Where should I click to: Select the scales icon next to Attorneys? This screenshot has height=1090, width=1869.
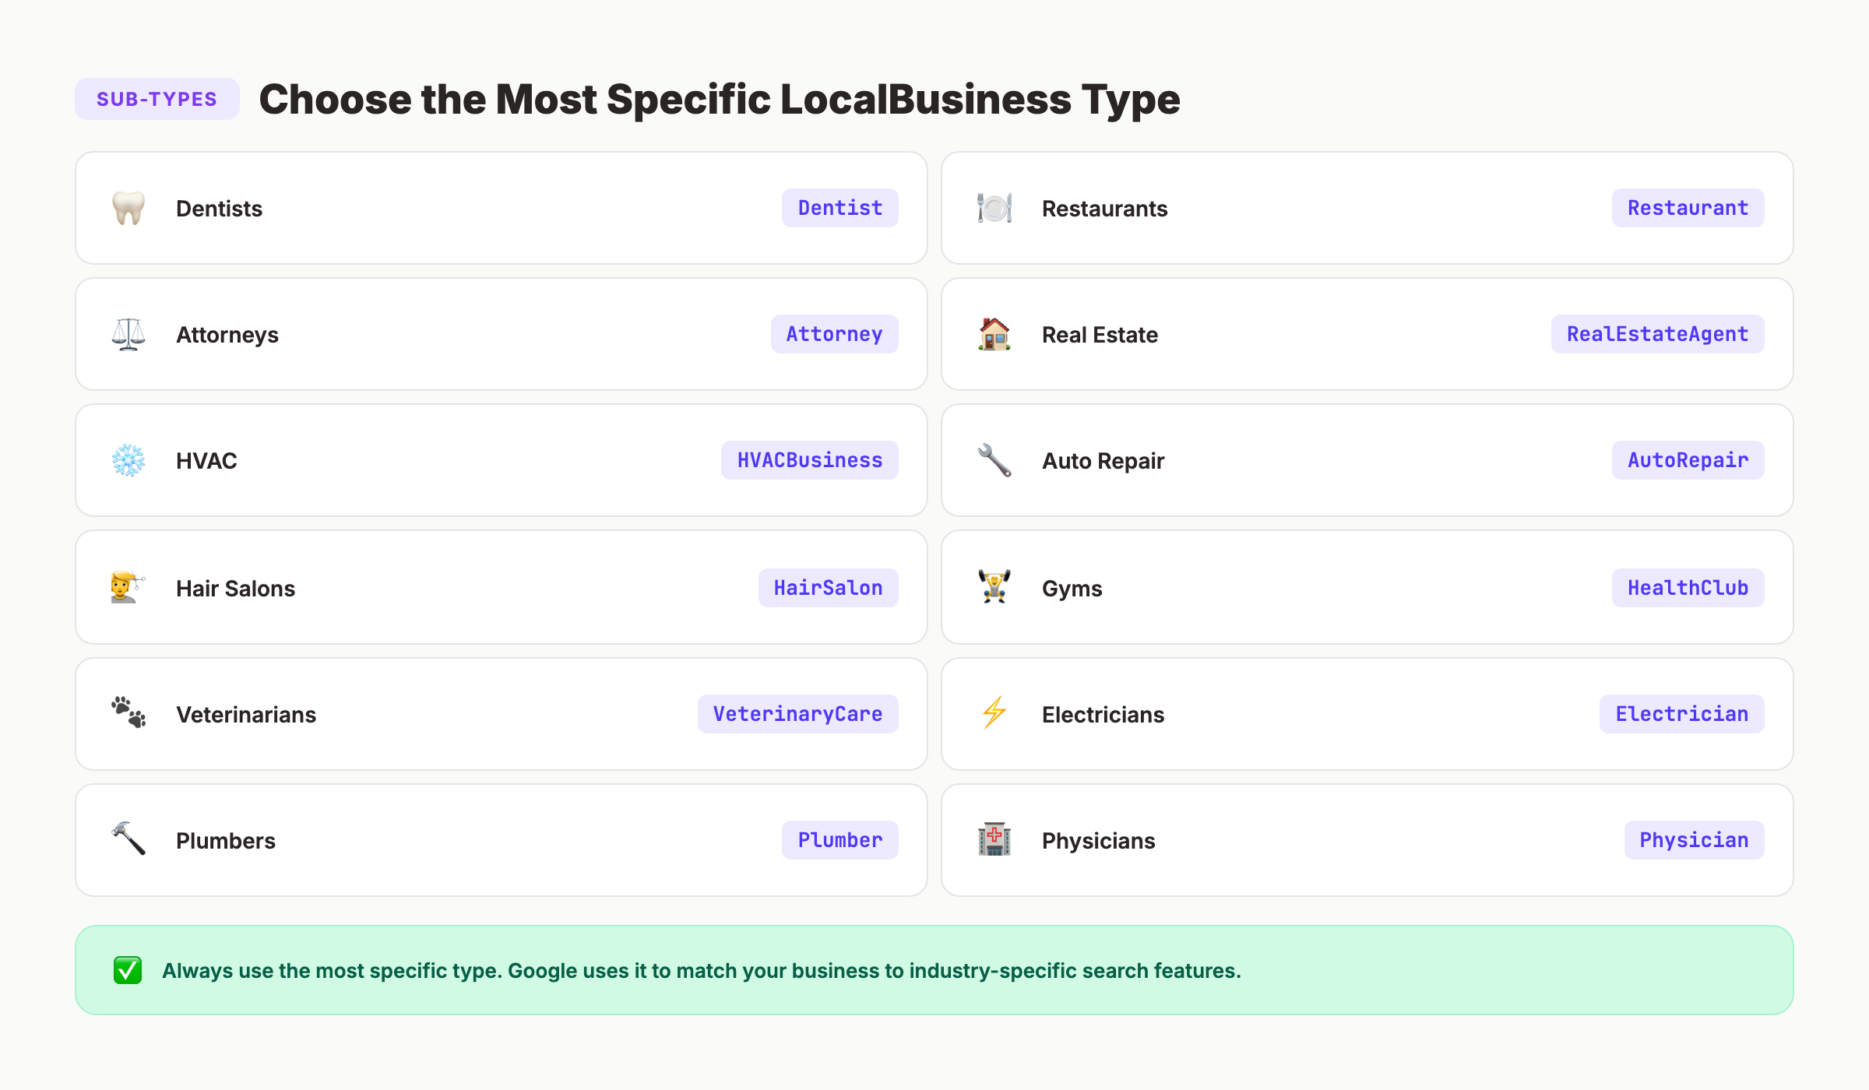[x=129, y=334]
